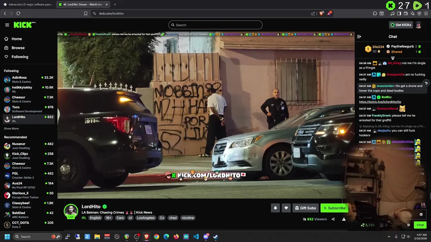Share the stream
This screenshot has height=242, width=431.
(x=333, y=219)
